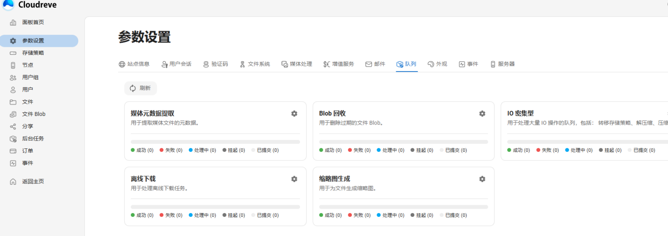Screen dimensions: 668x236
Task: Click the 离线下载 card title
Action: 143,179
